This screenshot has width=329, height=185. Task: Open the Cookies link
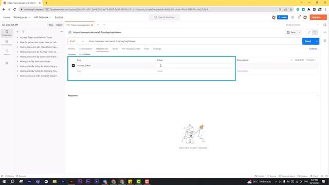313,49
